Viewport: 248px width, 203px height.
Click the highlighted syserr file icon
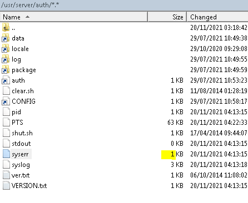(x=6, y=154)
